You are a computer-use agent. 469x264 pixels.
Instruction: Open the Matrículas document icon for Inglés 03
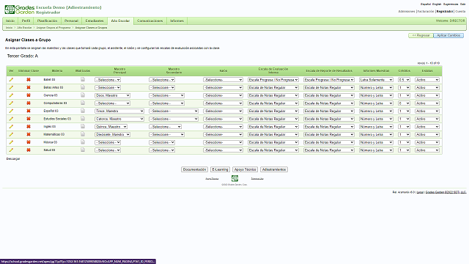pyautogui.click(x=83, y=126)
